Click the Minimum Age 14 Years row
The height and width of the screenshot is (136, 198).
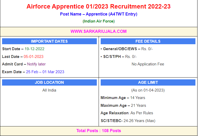[123, 98]
